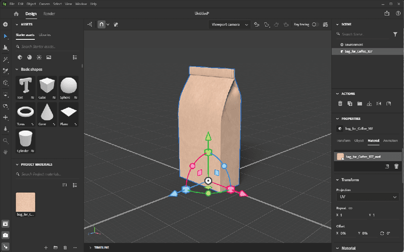Open the add assets plus icon
This screenshot has height=252, width=404.
5,24
